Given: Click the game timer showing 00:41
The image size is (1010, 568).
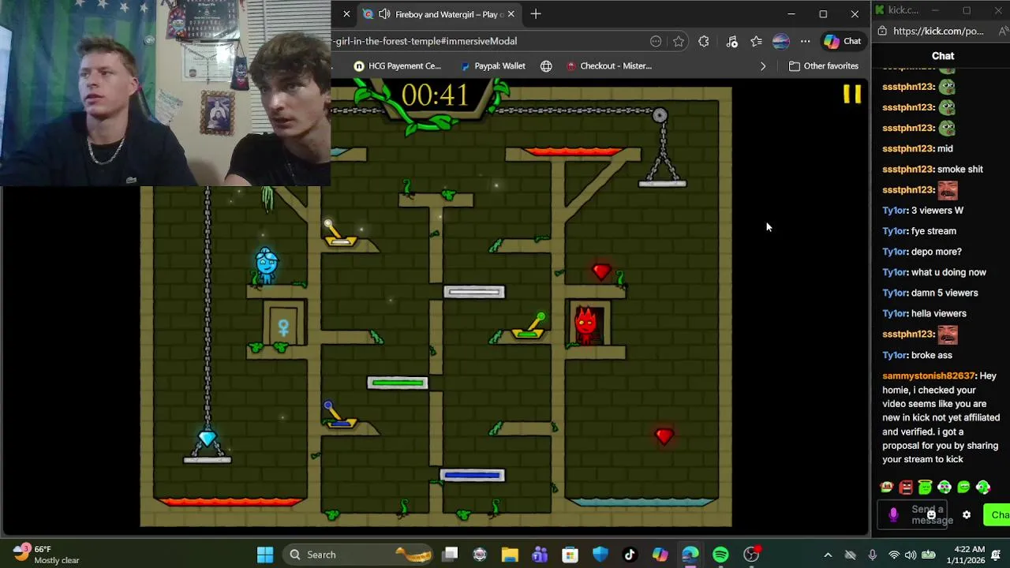Looking at the screenshot, I should pyautogui.click(x=435, y=95).
